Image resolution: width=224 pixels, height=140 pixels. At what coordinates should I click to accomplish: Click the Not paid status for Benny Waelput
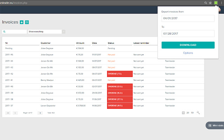coord(111,80)
